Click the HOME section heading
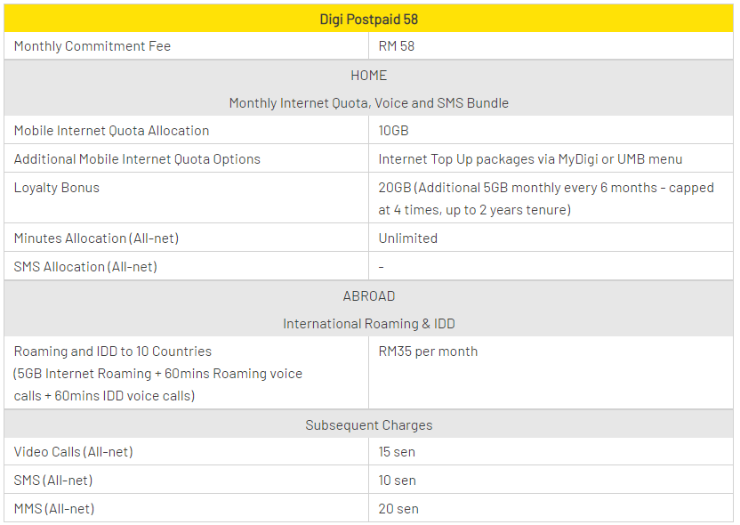740x525 pixels. pyautogui.click(x=368, y=75)
